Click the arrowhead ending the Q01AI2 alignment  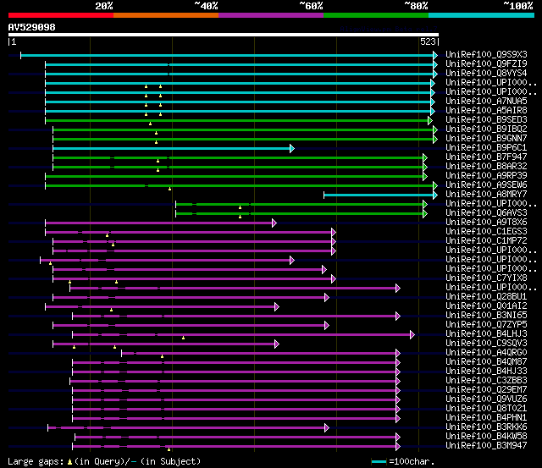click(277, 306)
